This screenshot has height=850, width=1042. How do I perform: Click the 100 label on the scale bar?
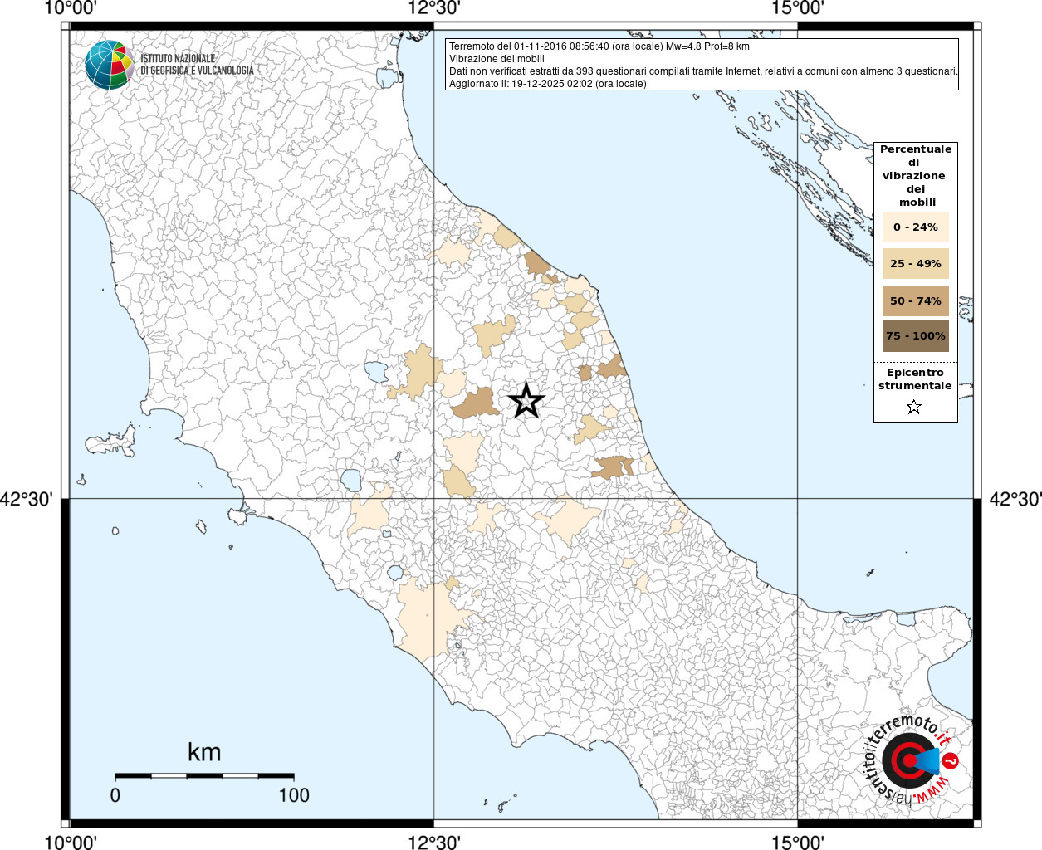coord(294,795)
